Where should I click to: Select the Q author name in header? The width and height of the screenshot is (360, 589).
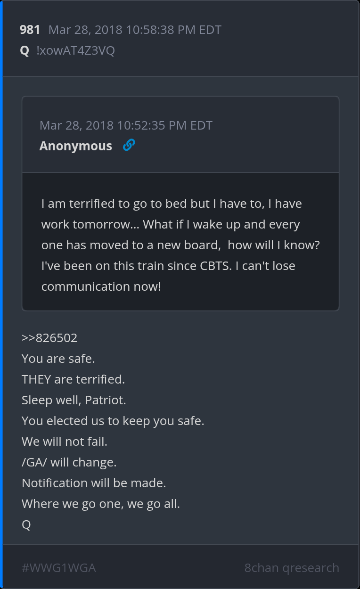click(25, 51)
